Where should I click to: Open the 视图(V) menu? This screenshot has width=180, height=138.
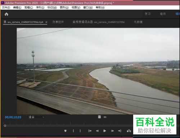coord(76,8)
